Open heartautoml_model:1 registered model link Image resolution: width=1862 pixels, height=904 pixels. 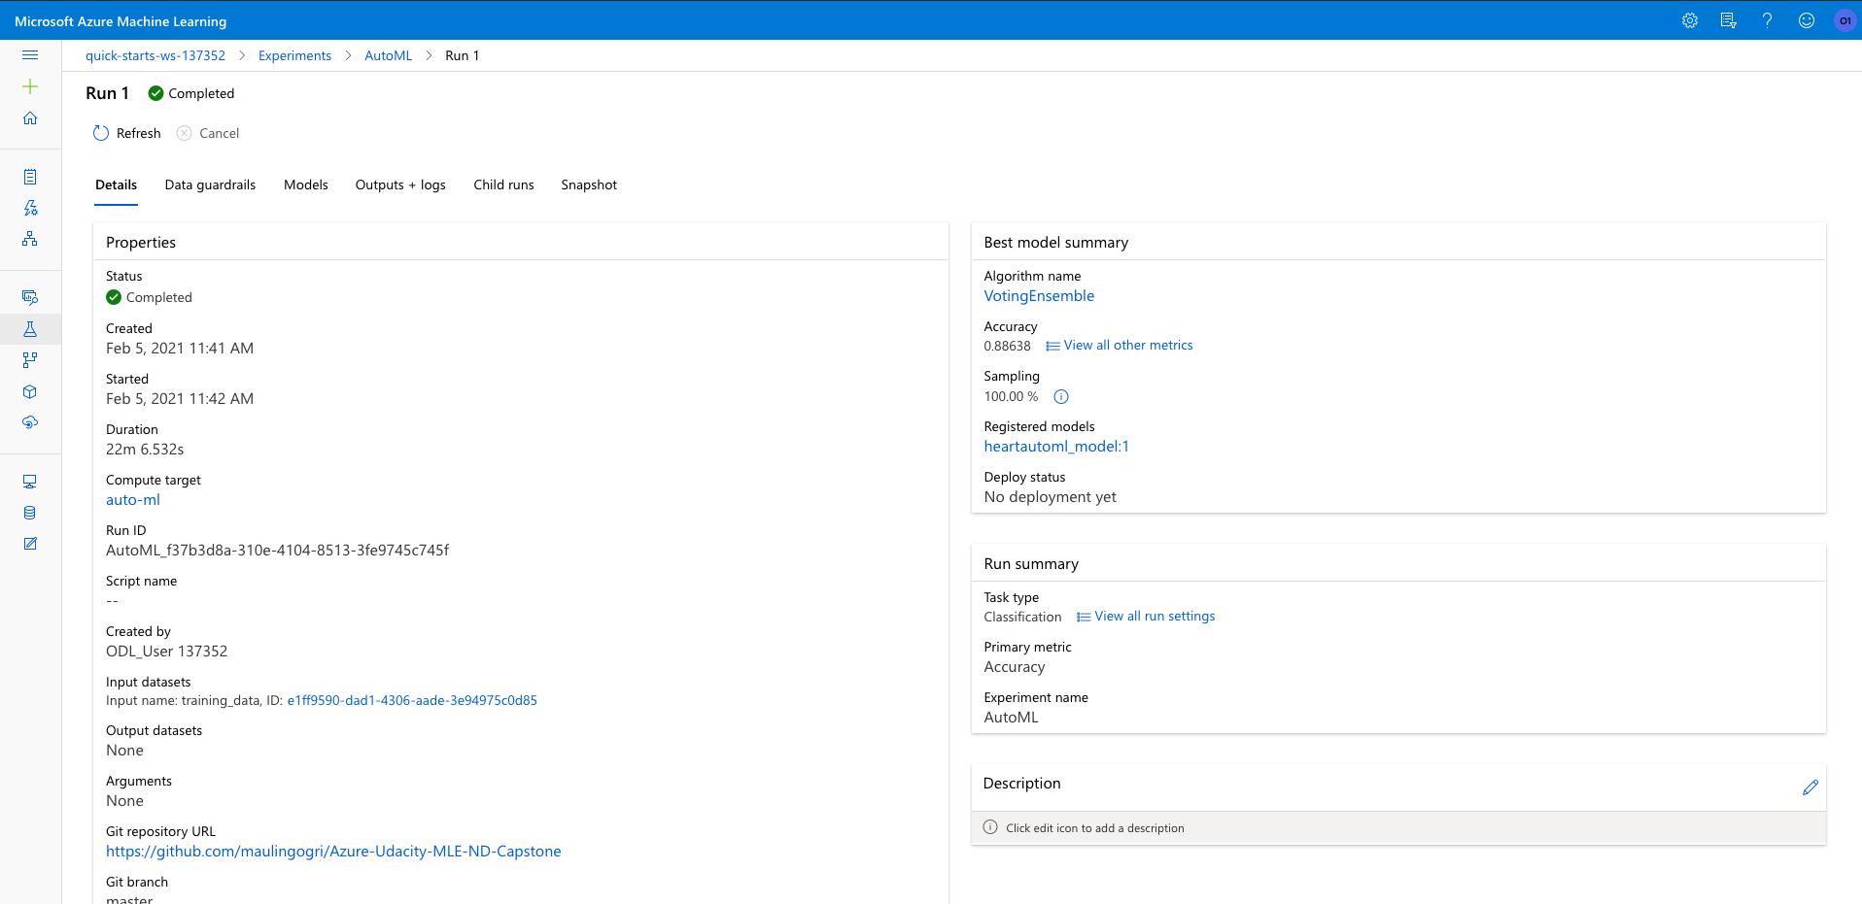pos(1056,447)
